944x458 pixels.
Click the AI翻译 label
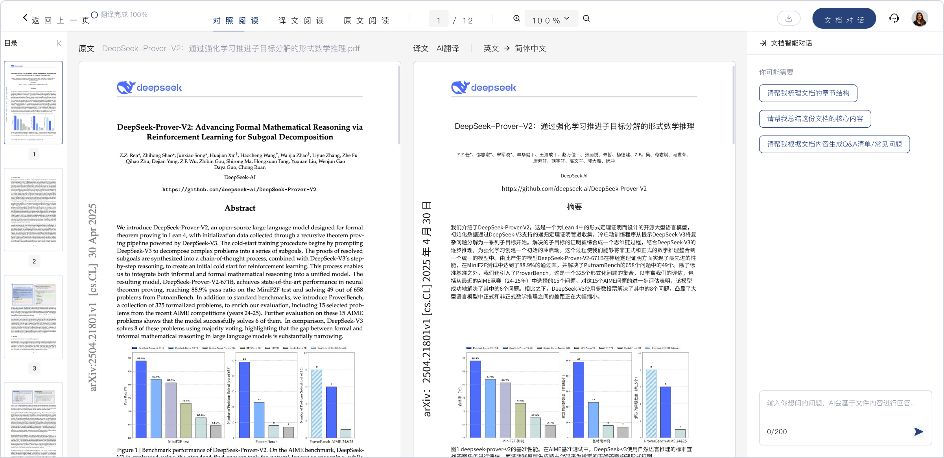point(448,48)
